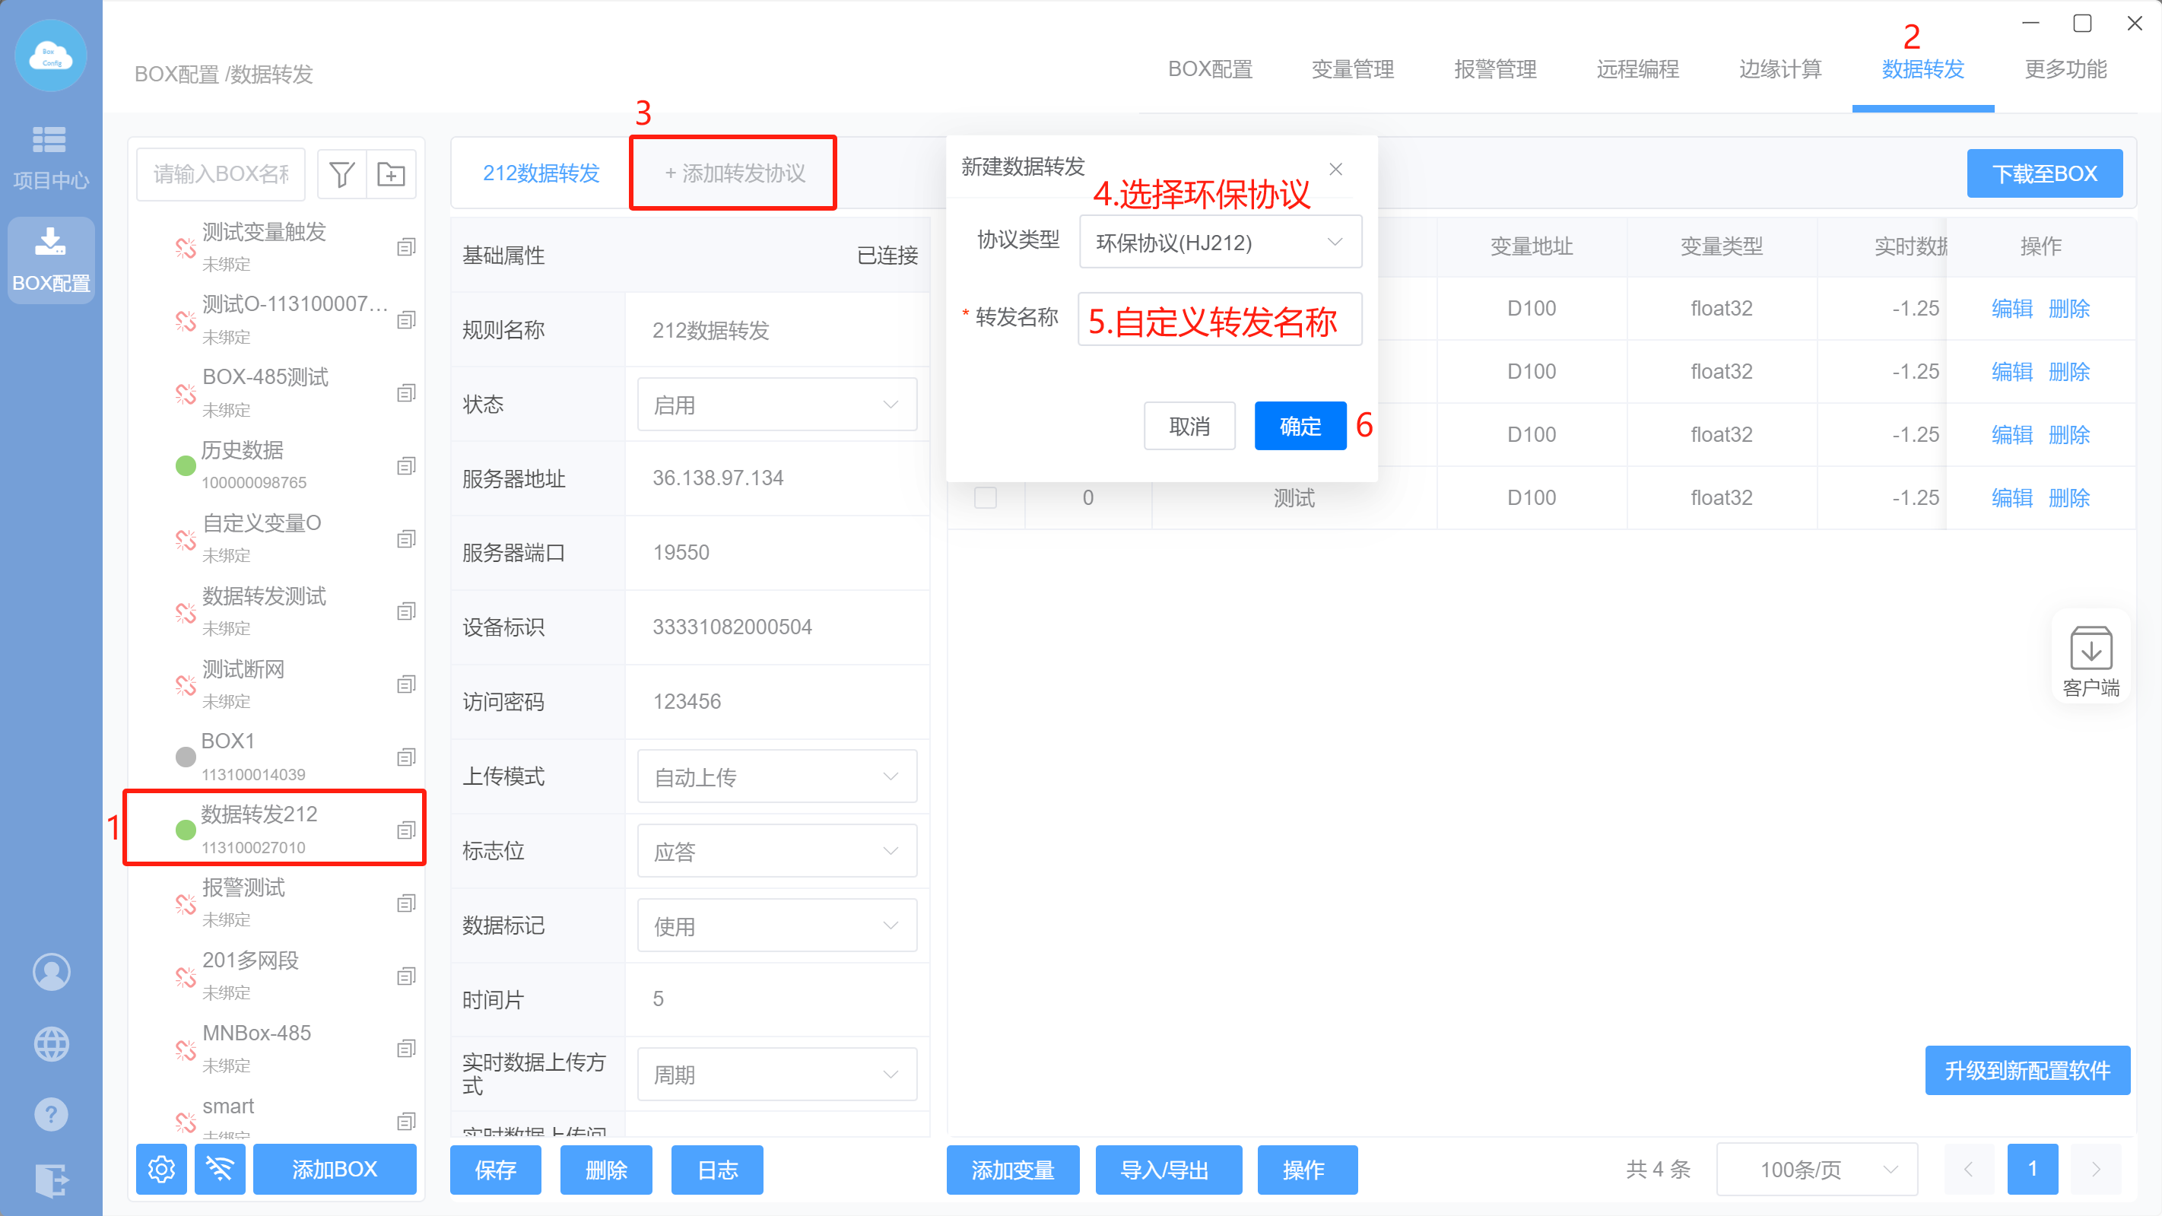This screenshot has height=1216, width=2162.
Task: Click the filter funnel icon
Action: tap(341, 173)
